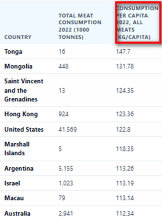This screenshot has width=162, height=219.
Task: Click the 5,155 tonnes value
Action: pos(66,169)
